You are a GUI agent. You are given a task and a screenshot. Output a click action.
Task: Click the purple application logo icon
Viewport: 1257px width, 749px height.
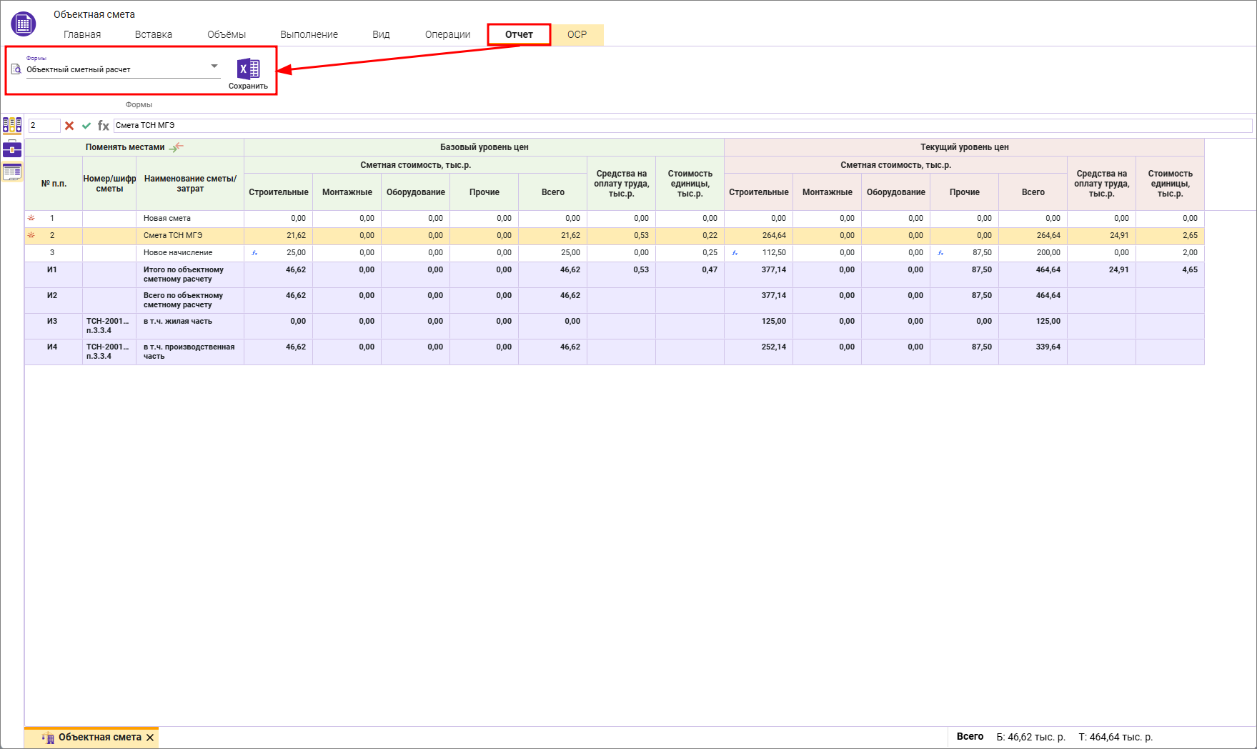23,24
